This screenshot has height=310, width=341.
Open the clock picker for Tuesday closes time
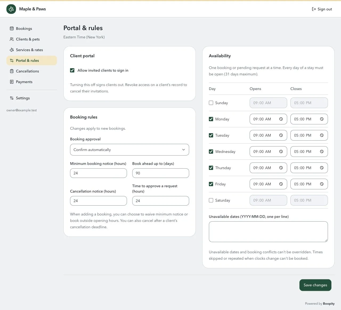click(322, 135)
